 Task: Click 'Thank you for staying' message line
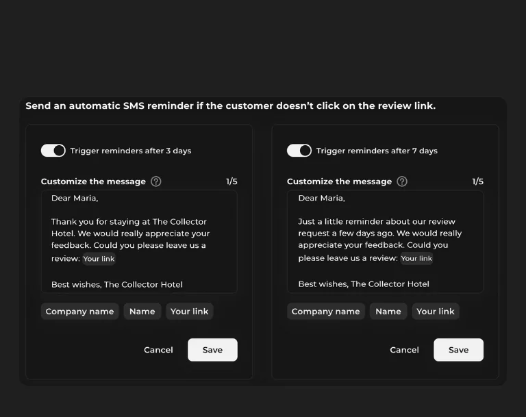[x=129, y=222]
